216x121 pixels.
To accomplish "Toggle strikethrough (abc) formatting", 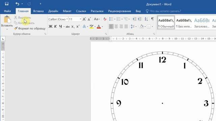I will 67,27.
